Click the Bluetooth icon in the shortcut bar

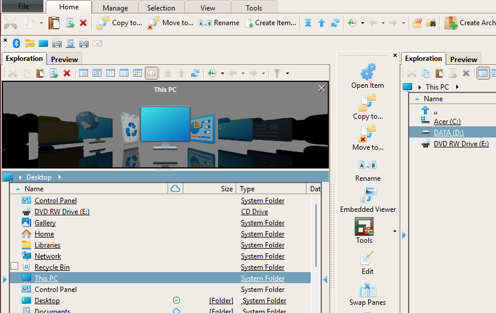click(16, 43)
